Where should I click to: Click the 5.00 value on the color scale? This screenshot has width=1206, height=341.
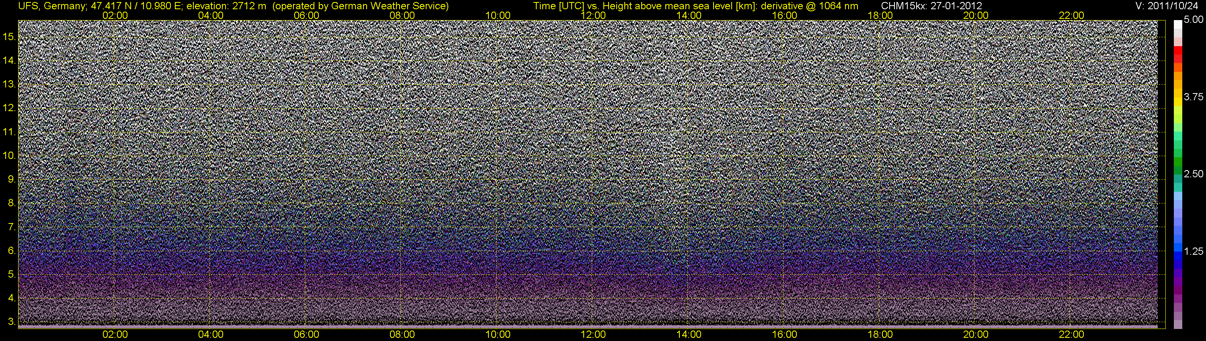[x=1194, y=20]
